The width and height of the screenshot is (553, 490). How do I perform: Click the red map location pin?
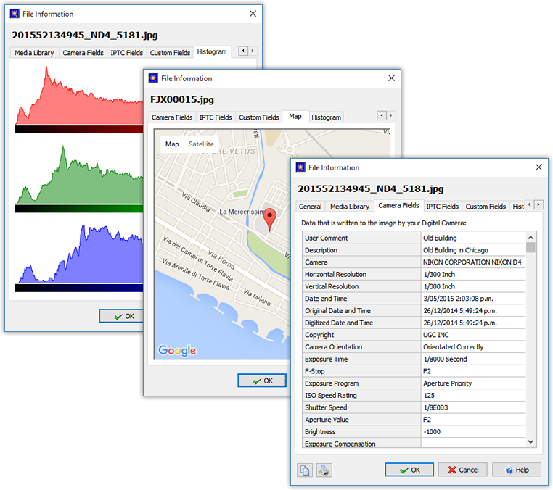click(x=269, y=219)
